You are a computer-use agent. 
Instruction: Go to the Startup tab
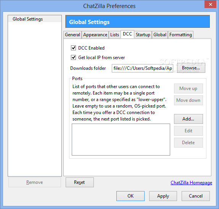[143, 35]
